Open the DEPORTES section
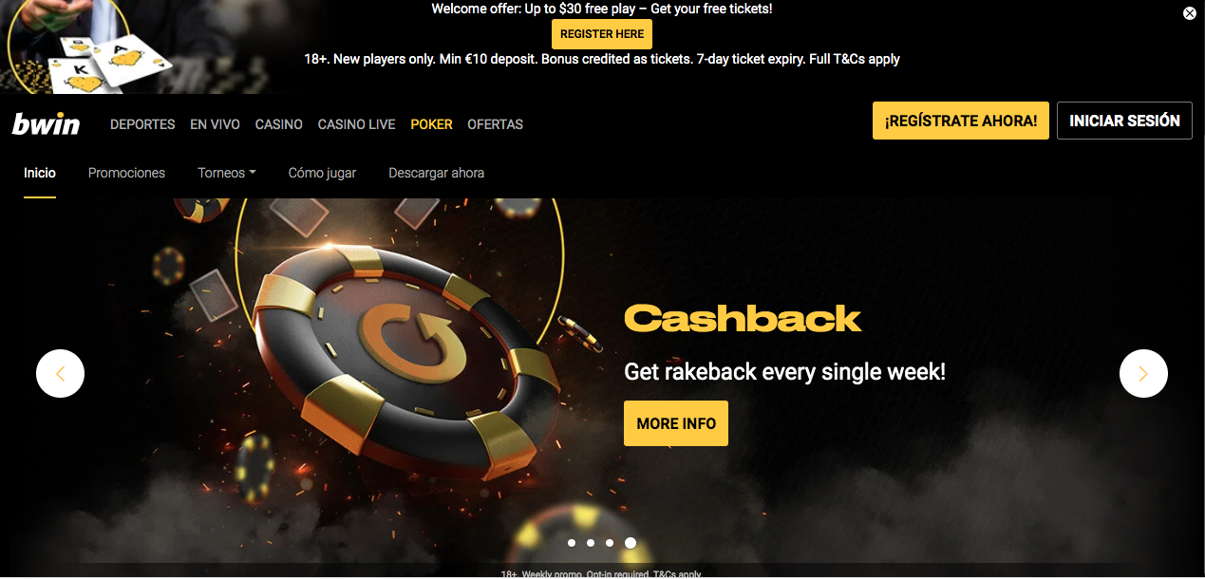Screen dimensions: 1205x579 tap(142, 124)
